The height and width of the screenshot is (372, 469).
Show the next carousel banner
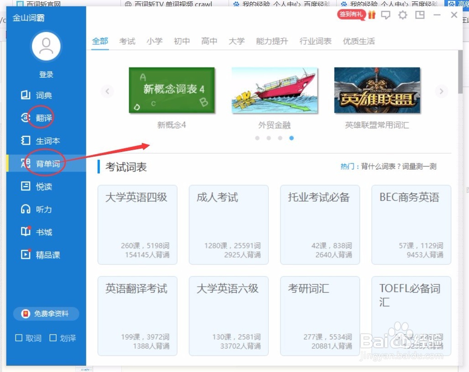click(441, 91)
